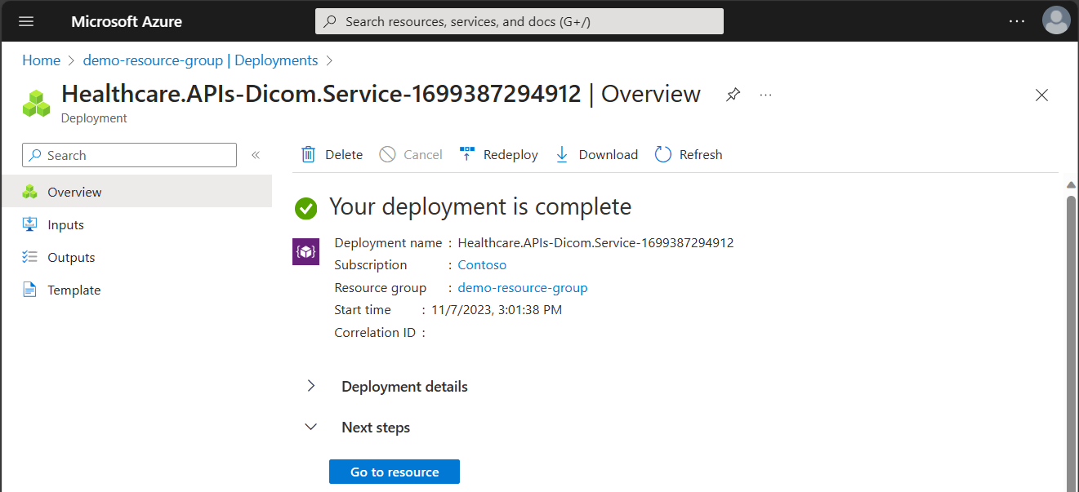1079x492 pixels.
Task: Expand the Deployment details section
Action: tap(311, 386)
